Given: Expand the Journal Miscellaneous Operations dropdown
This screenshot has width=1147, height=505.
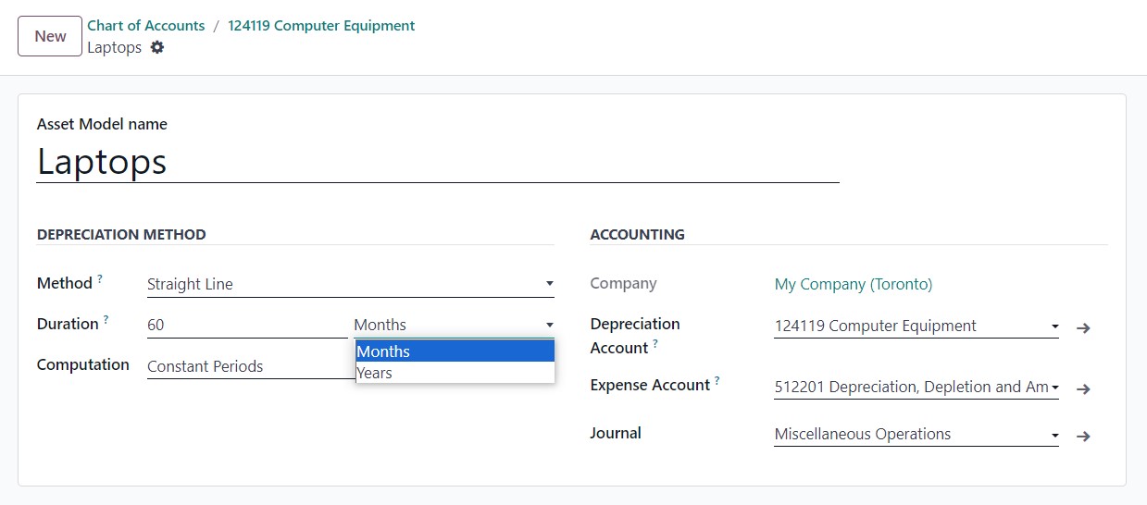Looking at the screenshot, I should point(916,434).
